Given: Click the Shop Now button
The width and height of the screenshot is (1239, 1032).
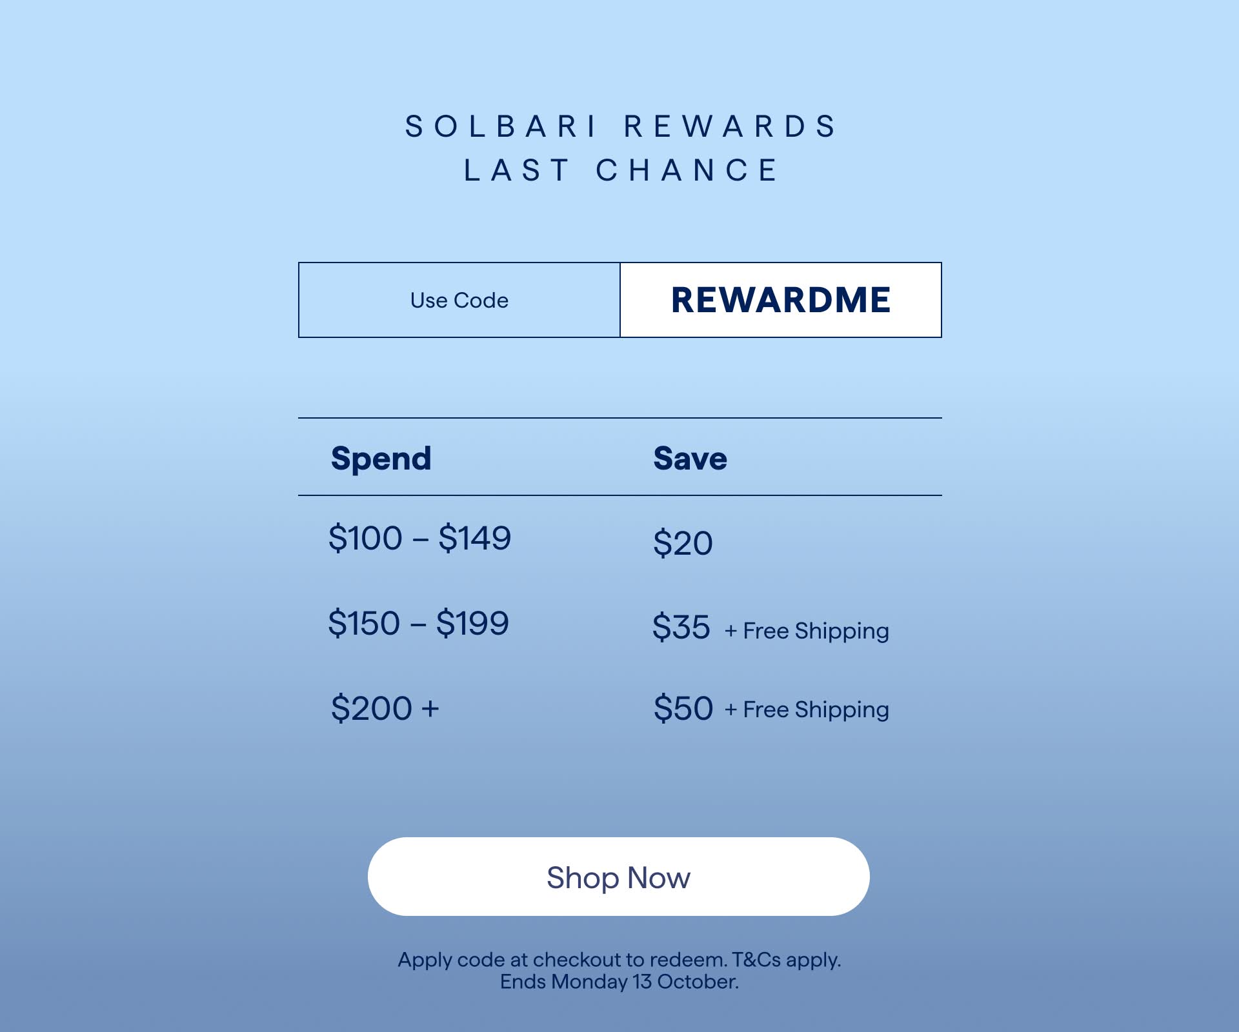Looking at the screenshot, I should point(618,877).
